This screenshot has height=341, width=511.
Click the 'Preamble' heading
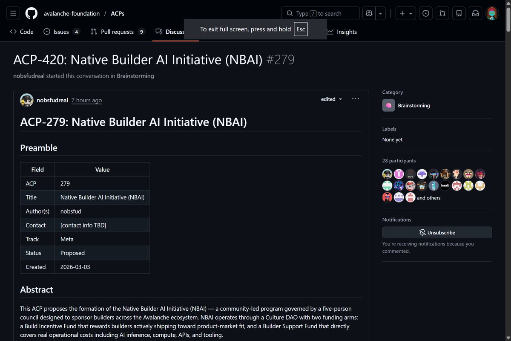click(x=39, y=148)
